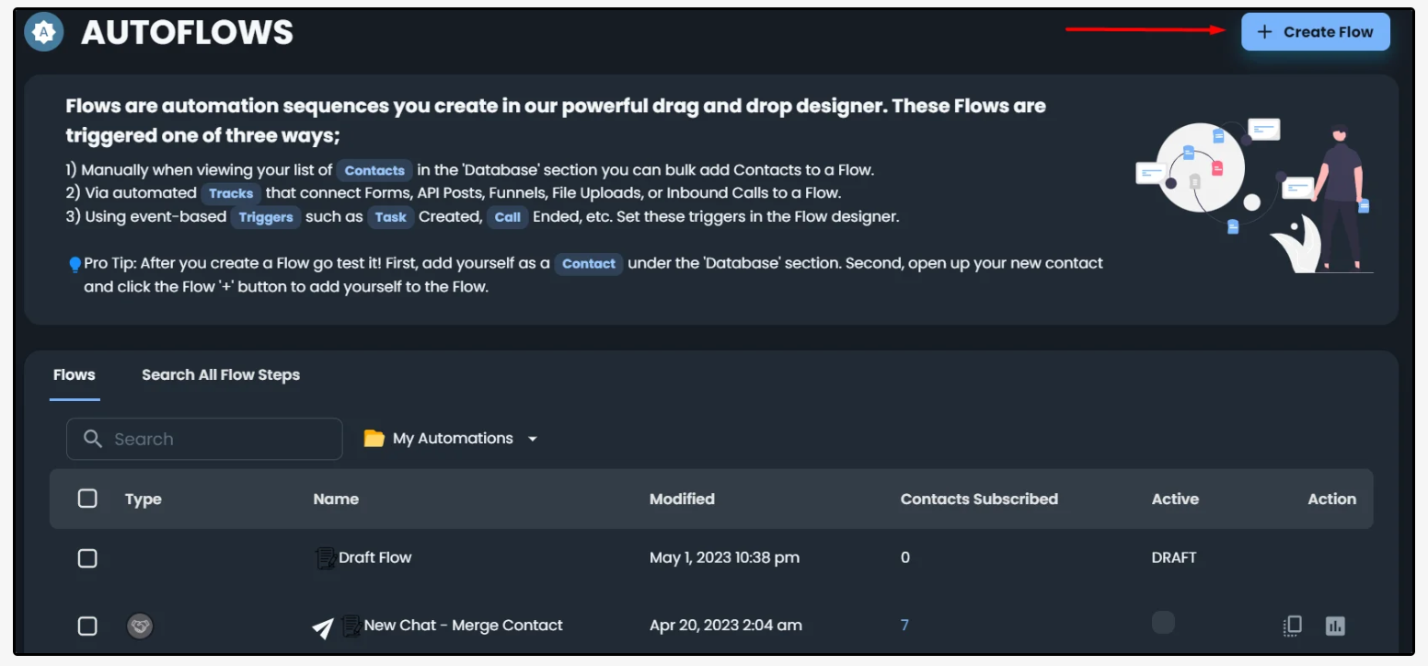
Task: Focus the flows Search input field
Action: coord(221,439)
